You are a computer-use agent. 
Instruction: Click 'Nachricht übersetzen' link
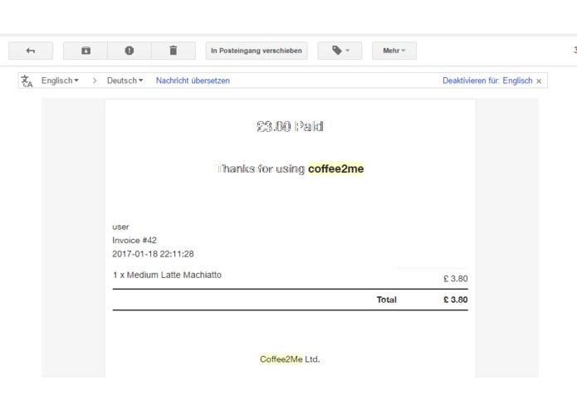pos(193,81)
